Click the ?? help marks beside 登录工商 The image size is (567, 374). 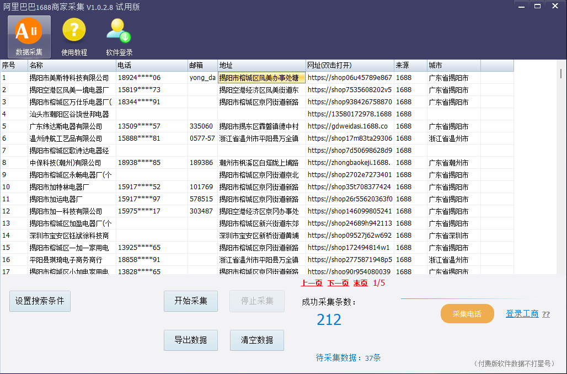[x=546, y=314]
